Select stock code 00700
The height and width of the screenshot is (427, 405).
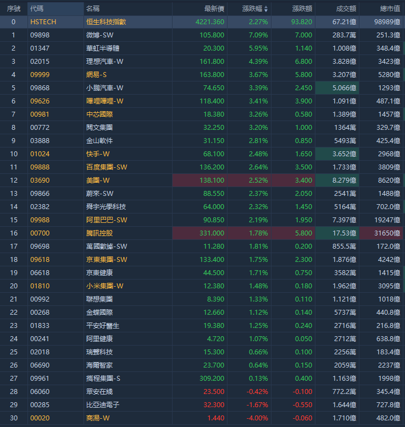pyautogui.click(x=40, y=233)
